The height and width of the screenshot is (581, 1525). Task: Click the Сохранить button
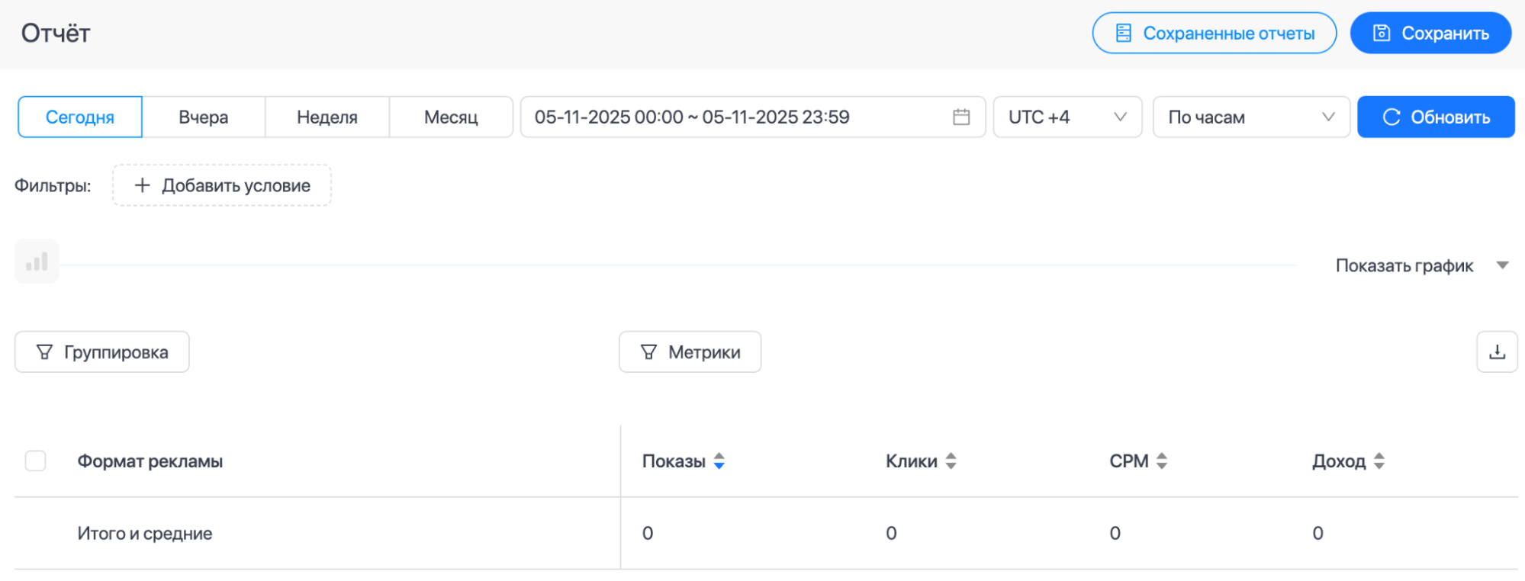(1430, 33)
